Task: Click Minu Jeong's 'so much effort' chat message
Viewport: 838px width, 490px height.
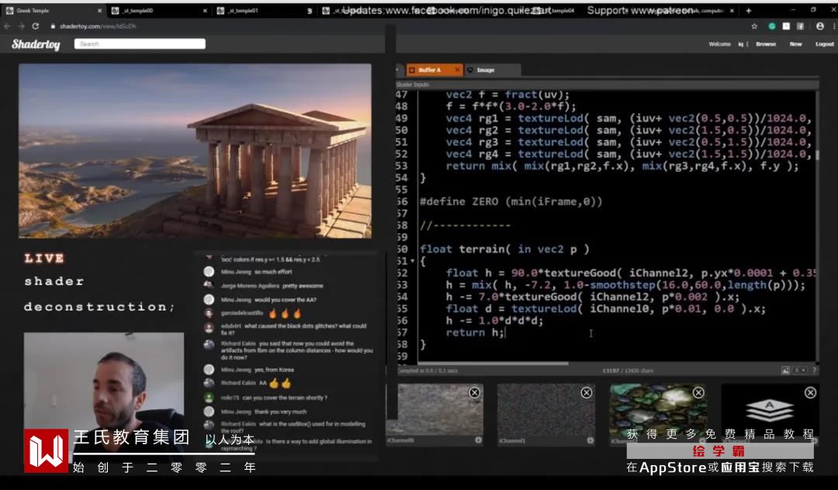Action: pyautogui.click(x=257, y=272)
